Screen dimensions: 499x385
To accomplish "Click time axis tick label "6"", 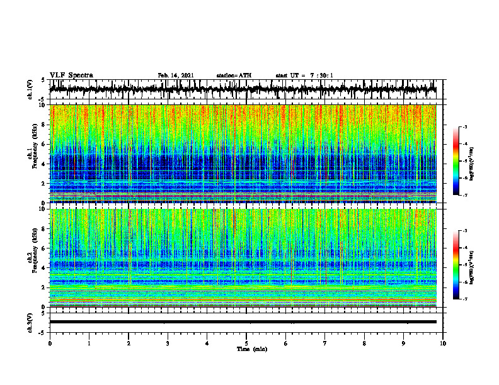I will pyautogui.click(x=285, y=343).
